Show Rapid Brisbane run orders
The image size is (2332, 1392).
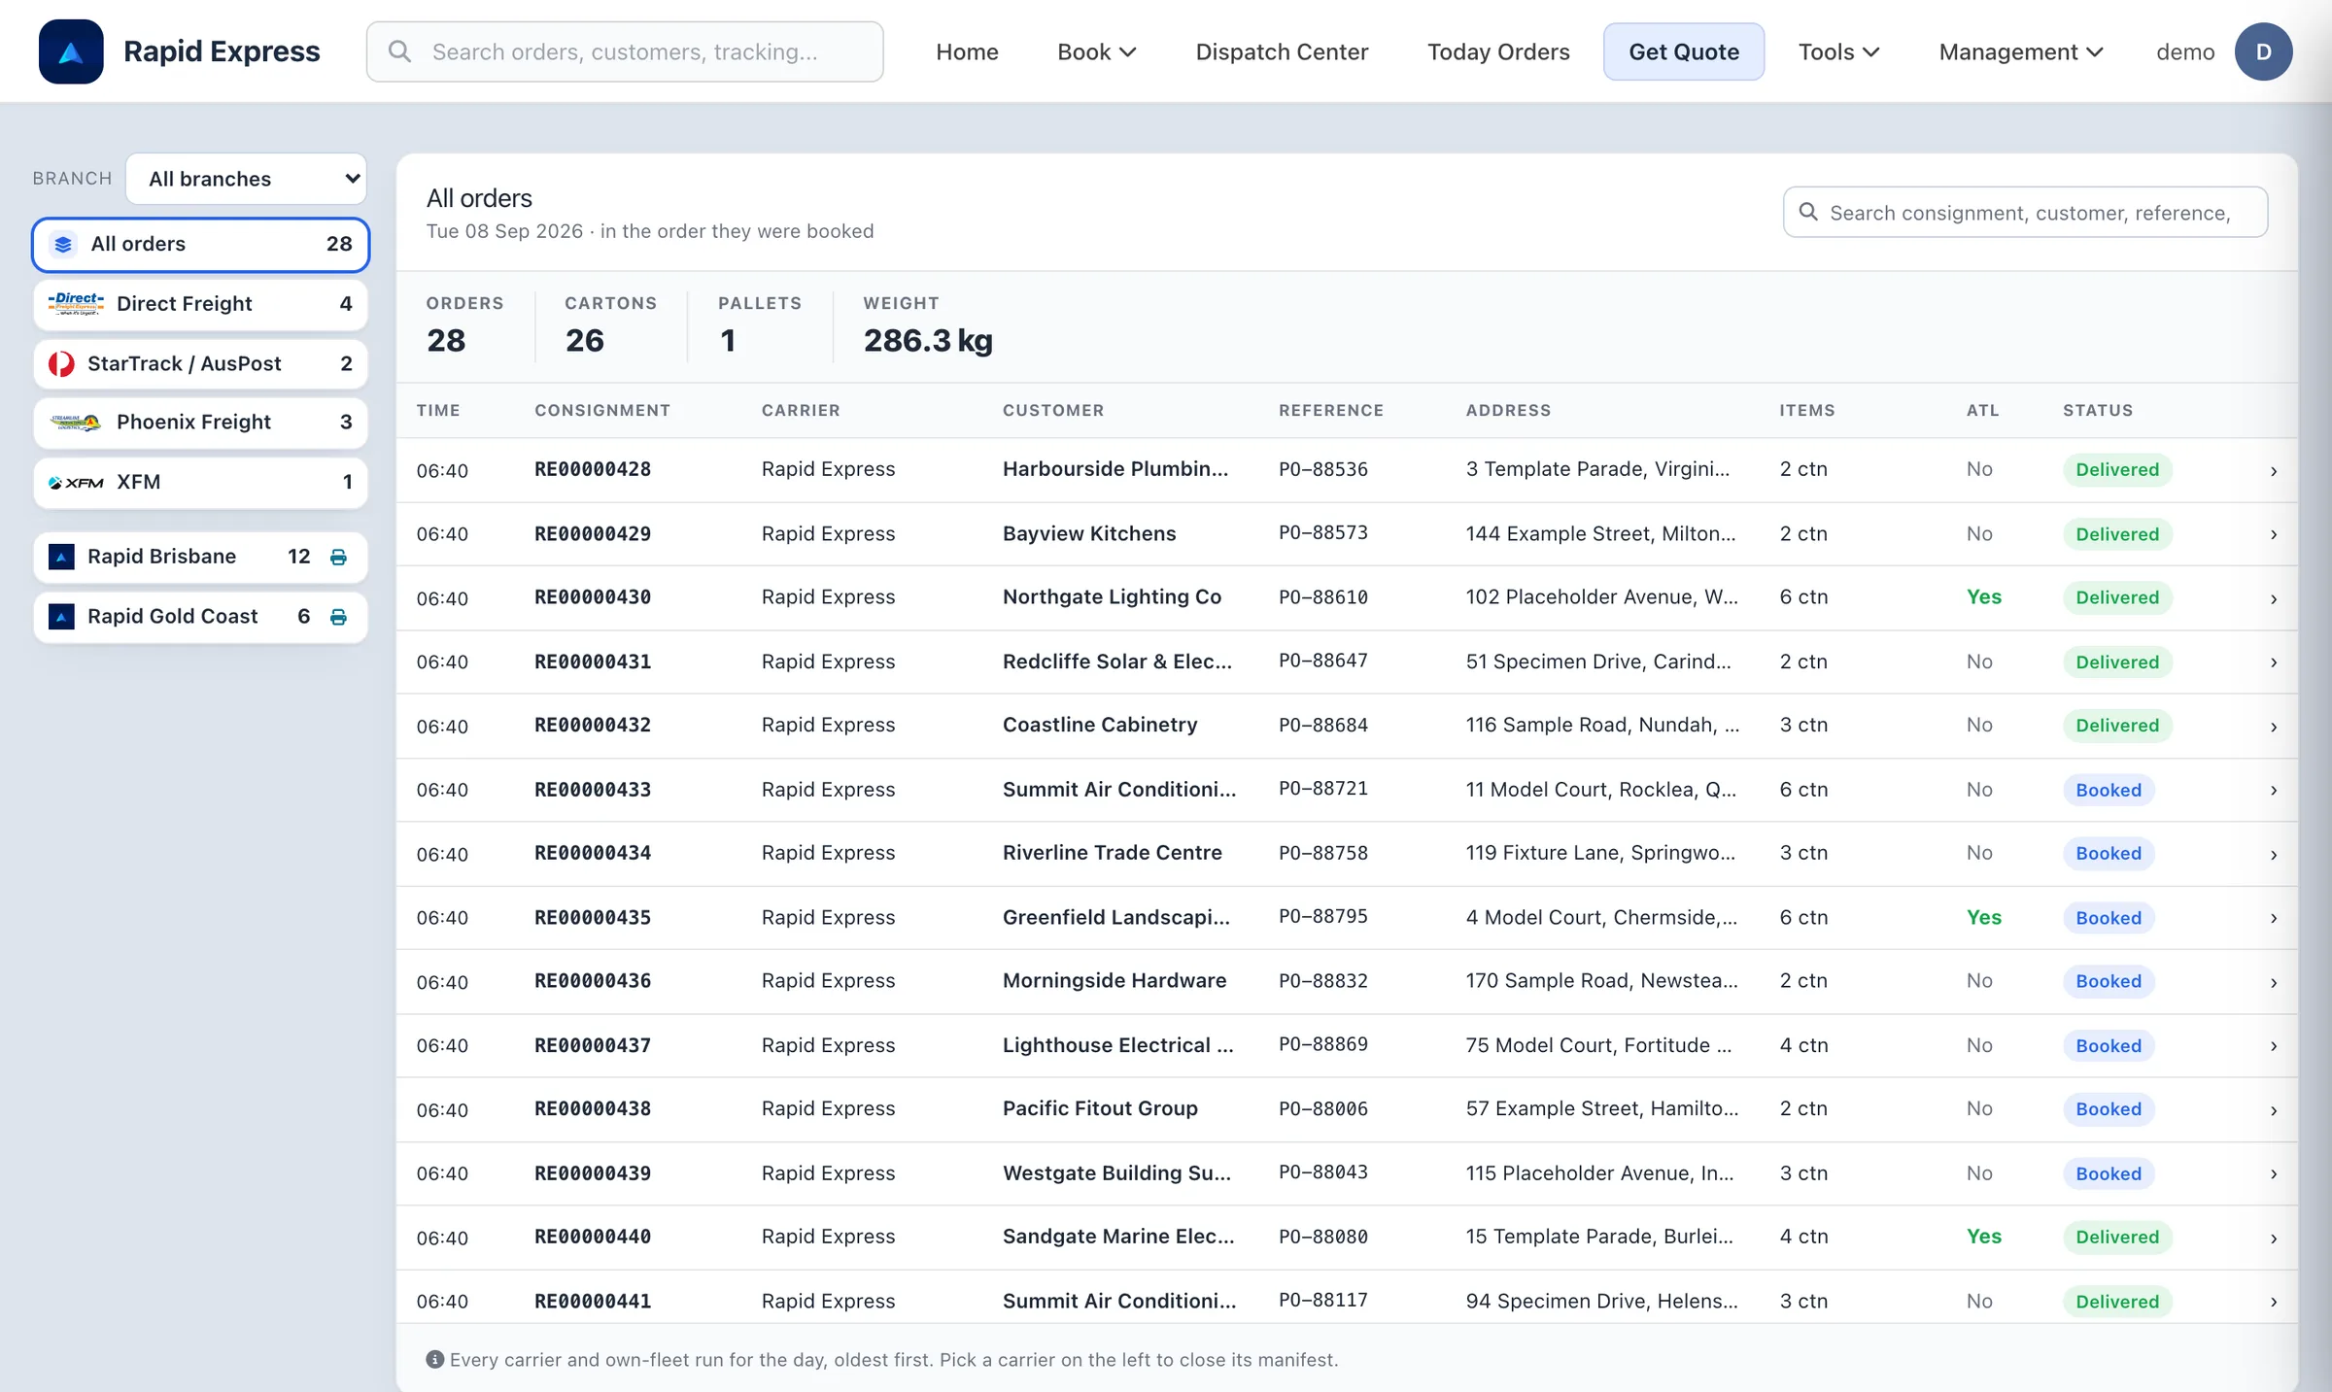(200, 557)
